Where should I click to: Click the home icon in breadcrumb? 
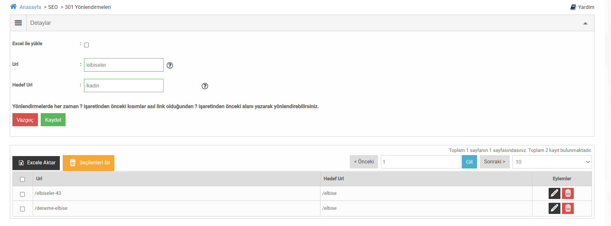pyautogui.click(x=13, y=7)
